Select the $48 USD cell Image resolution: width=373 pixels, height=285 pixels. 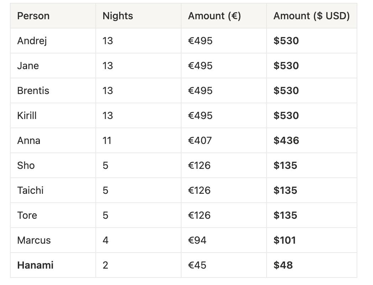click(x=283, y=265)
